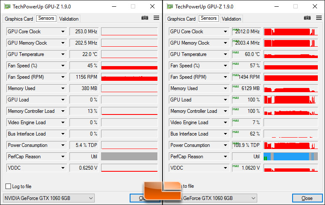Open GPU Temperature dropdown in right window
325x205 pixels.
coord(225,54)
